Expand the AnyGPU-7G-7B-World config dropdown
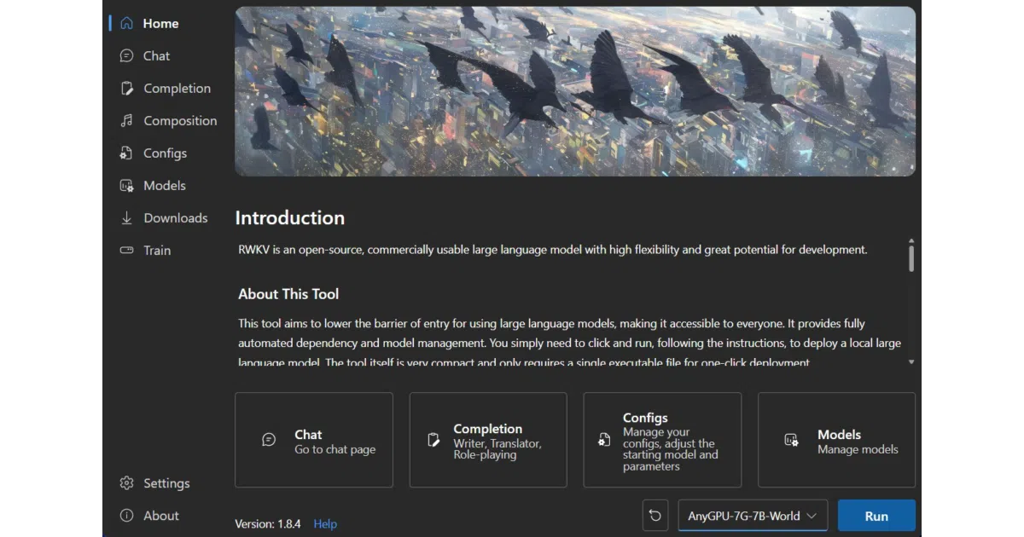1024x537 pixels. coord(753,516)
